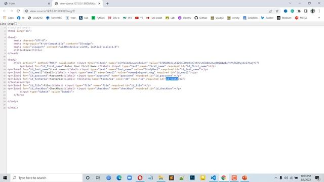Open PowerPoint from the taskbar
The height and width of the screenshot is (182, 324).
(245, 177)
